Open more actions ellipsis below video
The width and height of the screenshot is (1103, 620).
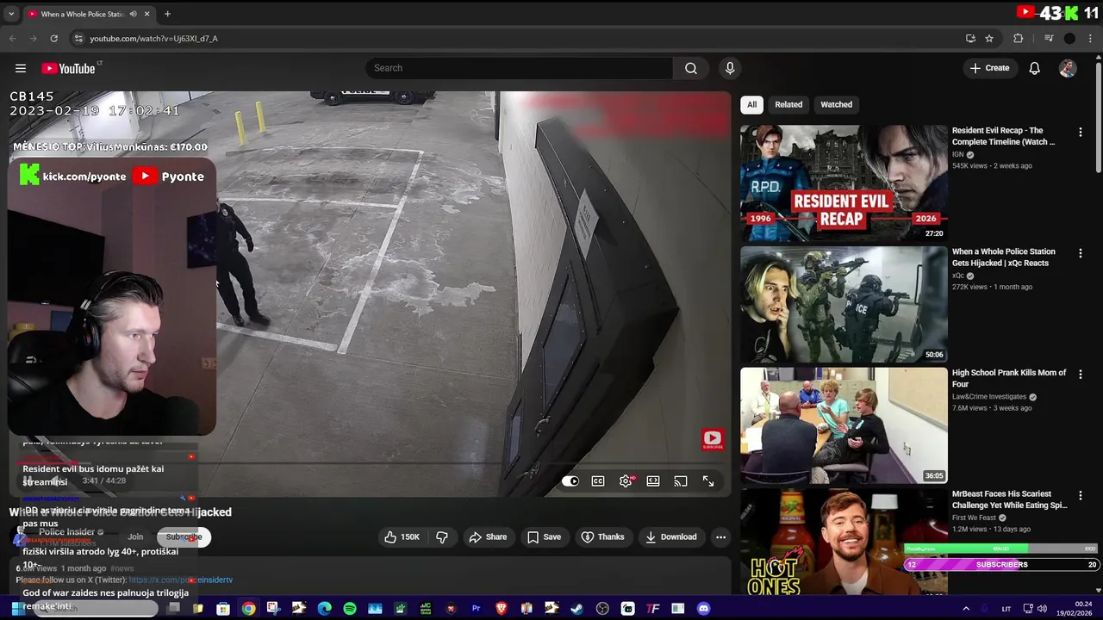720,537
